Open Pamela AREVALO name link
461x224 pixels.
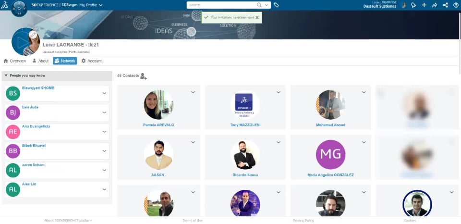click(158, 125)
